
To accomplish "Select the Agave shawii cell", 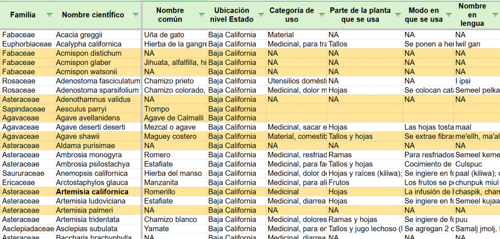I will click(78, 136).
